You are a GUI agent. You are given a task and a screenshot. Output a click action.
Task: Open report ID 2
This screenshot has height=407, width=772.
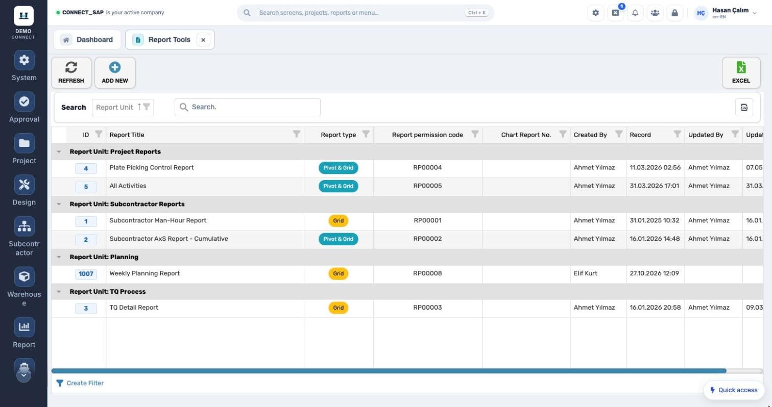click(x=86, y=239)
